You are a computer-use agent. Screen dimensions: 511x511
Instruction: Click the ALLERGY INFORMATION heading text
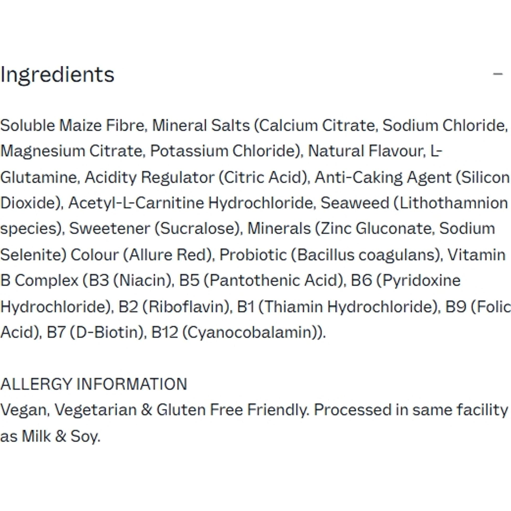click(94, 384)
